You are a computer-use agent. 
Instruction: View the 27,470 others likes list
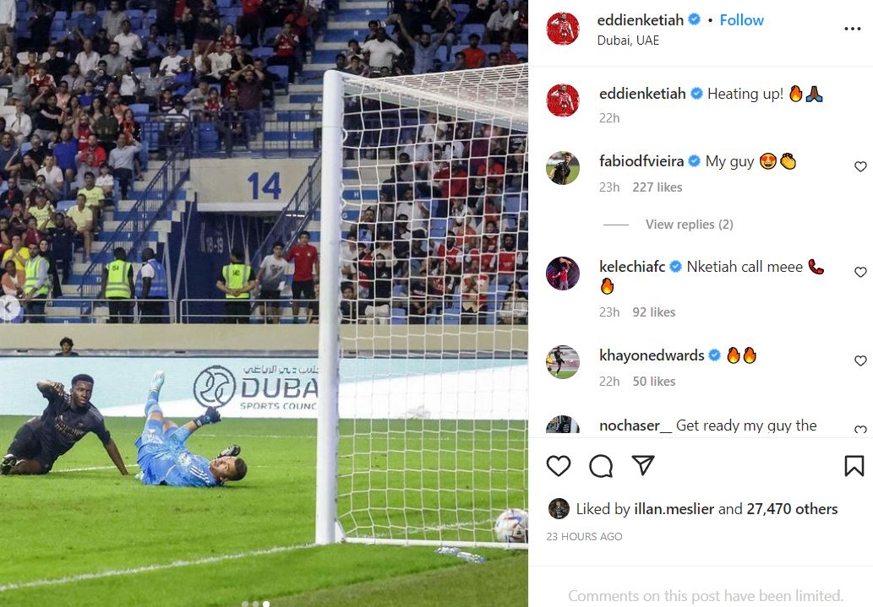point(792,508)
